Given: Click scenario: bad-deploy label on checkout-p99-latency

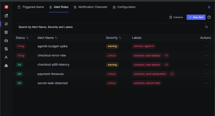Looking at the screenshot, I should pos(147,65).
